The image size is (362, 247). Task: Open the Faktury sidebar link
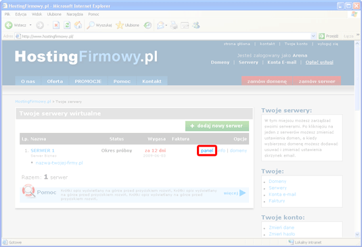click(277, 200)
